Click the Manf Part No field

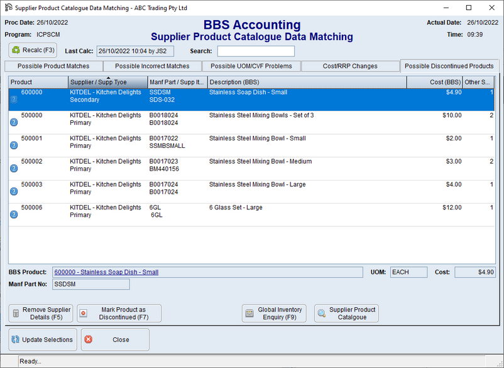pyautogui.click(x=90, y=285)
